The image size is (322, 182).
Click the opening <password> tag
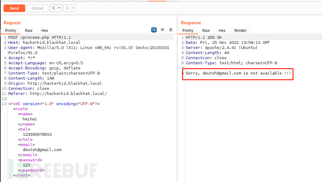click(30, 160)
